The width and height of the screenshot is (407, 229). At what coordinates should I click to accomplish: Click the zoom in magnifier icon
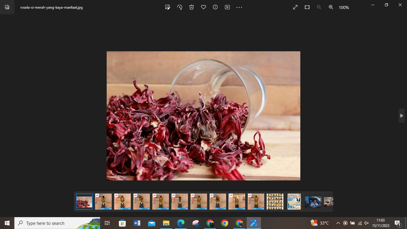tap(331, 7)
